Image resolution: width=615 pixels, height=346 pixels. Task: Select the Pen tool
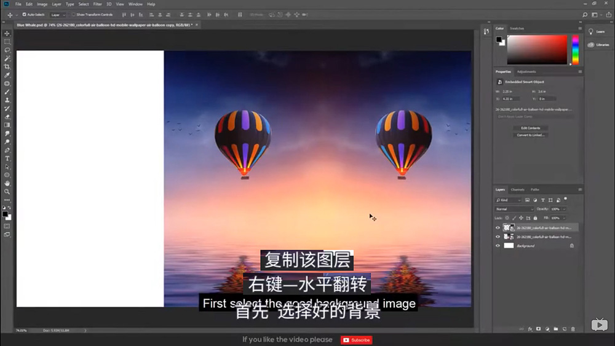pos(7,150)
